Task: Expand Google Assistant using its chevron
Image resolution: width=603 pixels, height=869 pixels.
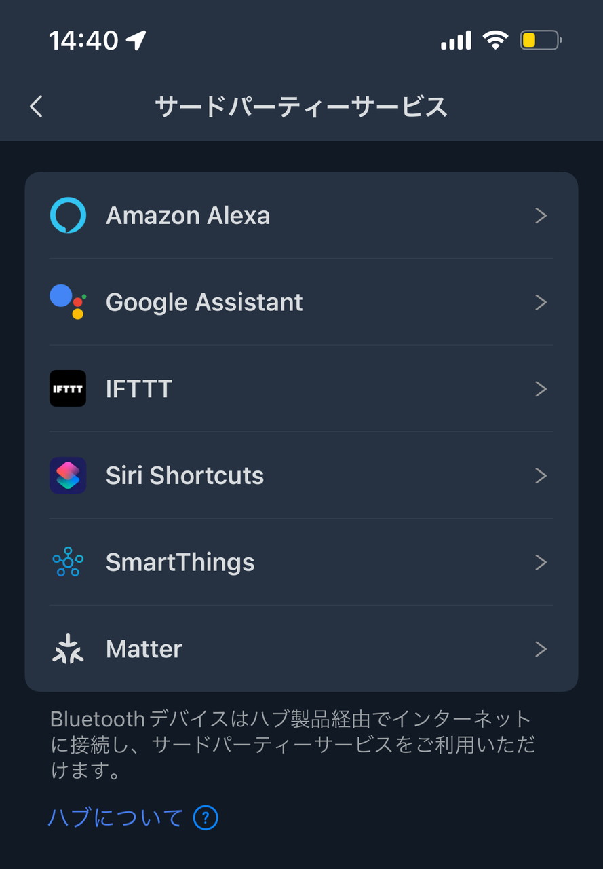Action: (x=541, y=302)
